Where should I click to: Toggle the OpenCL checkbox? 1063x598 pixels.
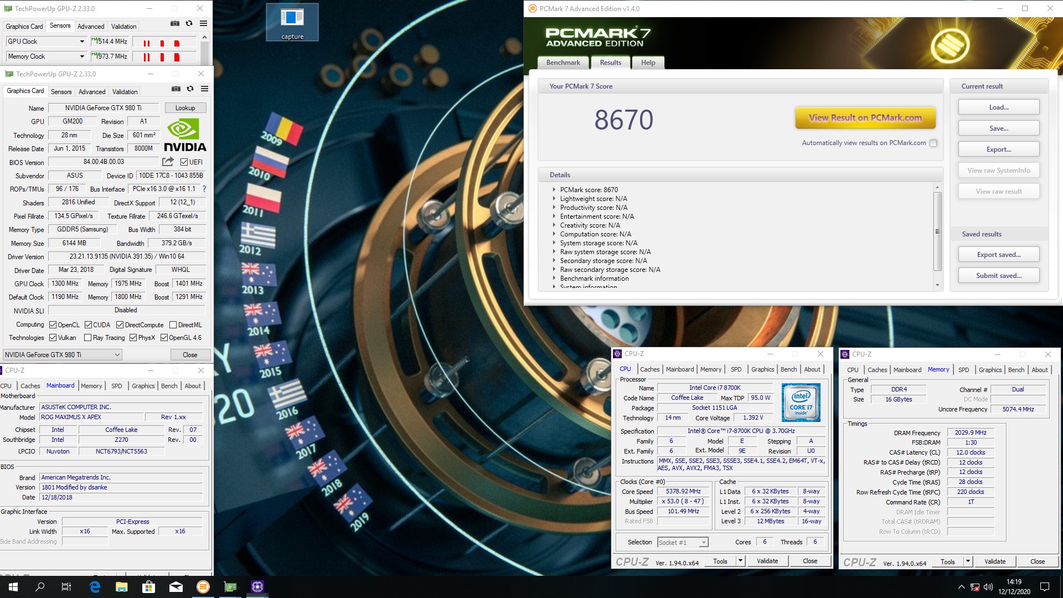point(53,325)
